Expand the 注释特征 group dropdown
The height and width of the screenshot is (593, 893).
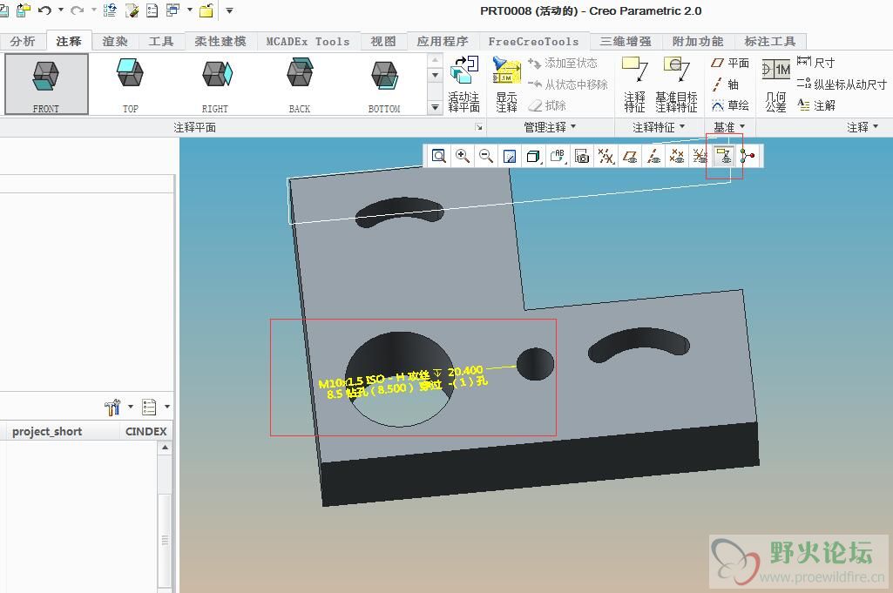pos(682,127)
